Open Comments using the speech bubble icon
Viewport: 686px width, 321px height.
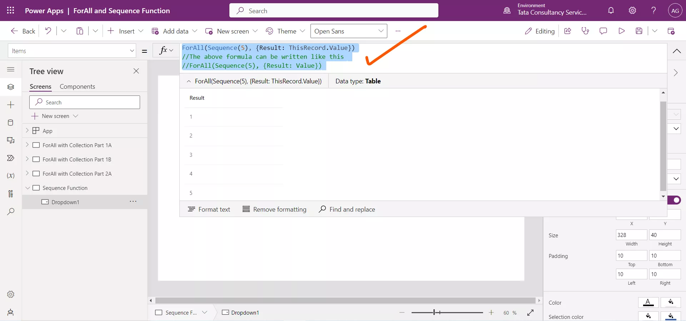click(x=603, y=31)
